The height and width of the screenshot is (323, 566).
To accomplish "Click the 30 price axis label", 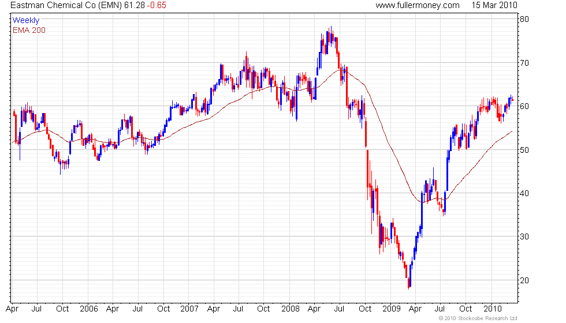I will [x=524, y=236].
